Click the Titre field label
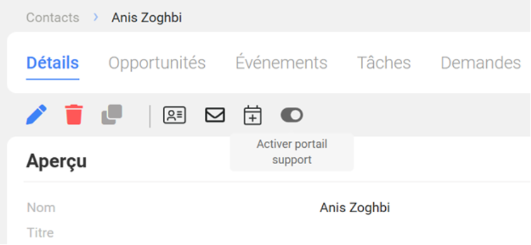 pos(40,233)
